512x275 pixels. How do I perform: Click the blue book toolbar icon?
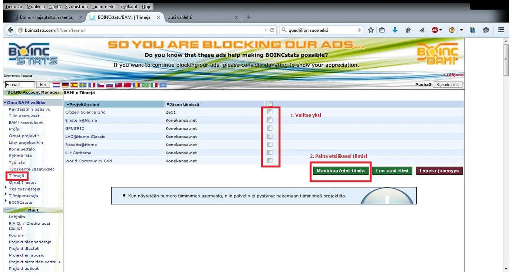pyautogui.click(x=473, y=30)
